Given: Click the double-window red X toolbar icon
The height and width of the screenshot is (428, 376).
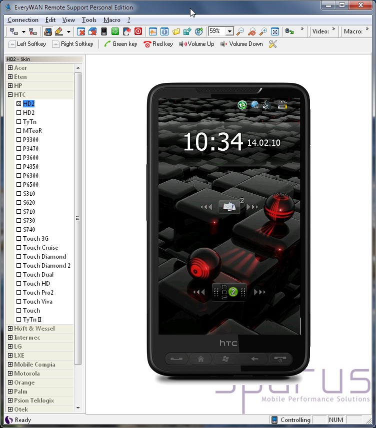Looking at the screenshot, I should coord(92,31).
